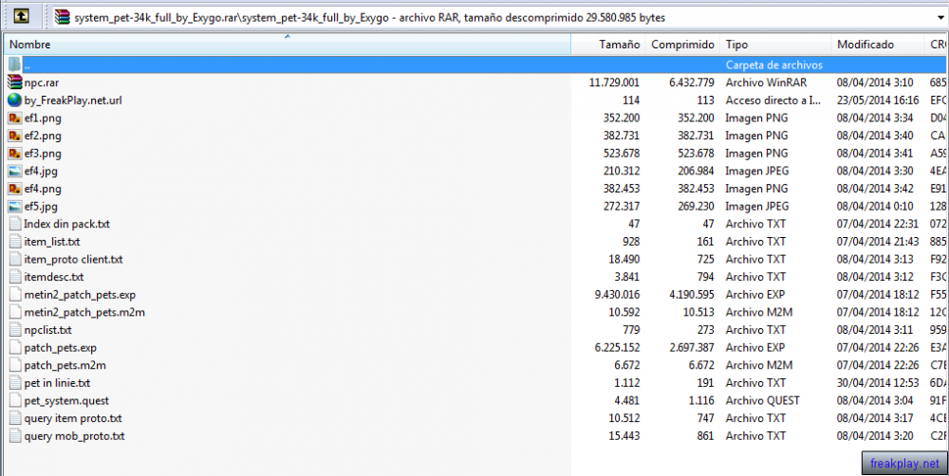The width and height of the screenshot is (949, 476).
Task: Click the ef3.png image icon
Action: pos(15,153)
